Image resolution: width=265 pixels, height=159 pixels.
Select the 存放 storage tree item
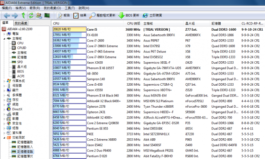point(15,100)
